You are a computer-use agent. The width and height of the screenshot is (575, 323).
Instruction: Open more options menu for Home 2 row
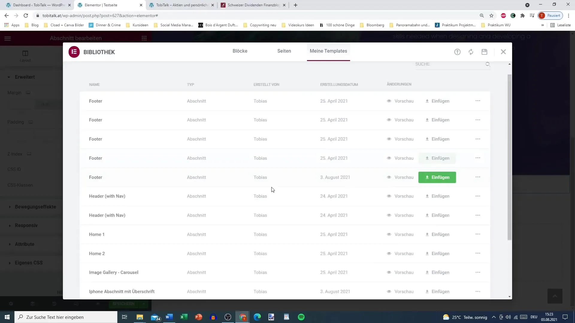pos(478,253)
